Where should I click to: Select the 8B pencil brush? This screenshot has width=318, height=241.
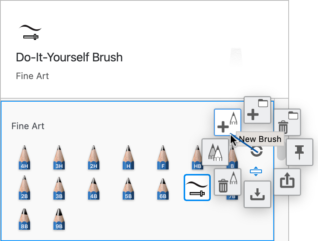point(24,219)
